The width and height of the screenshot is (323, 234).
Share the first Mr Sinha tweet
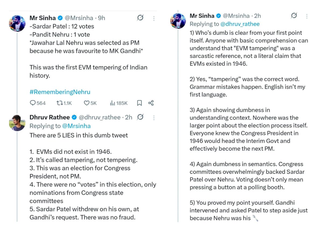pos(151,103)
